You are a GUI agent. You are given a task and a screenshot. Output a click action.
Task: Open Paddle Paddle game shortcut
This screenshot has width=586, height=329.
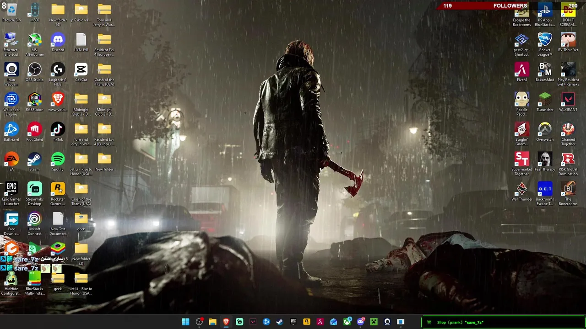coord(521,104)
